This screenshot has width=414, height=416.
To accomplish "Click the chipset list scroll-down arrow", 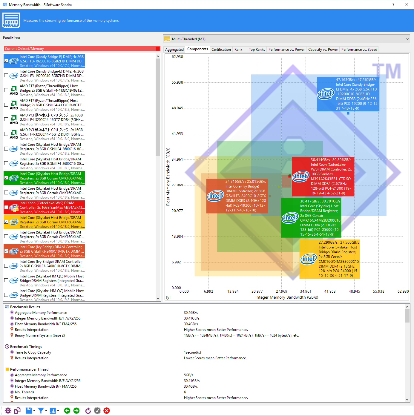I will point(158,298).
